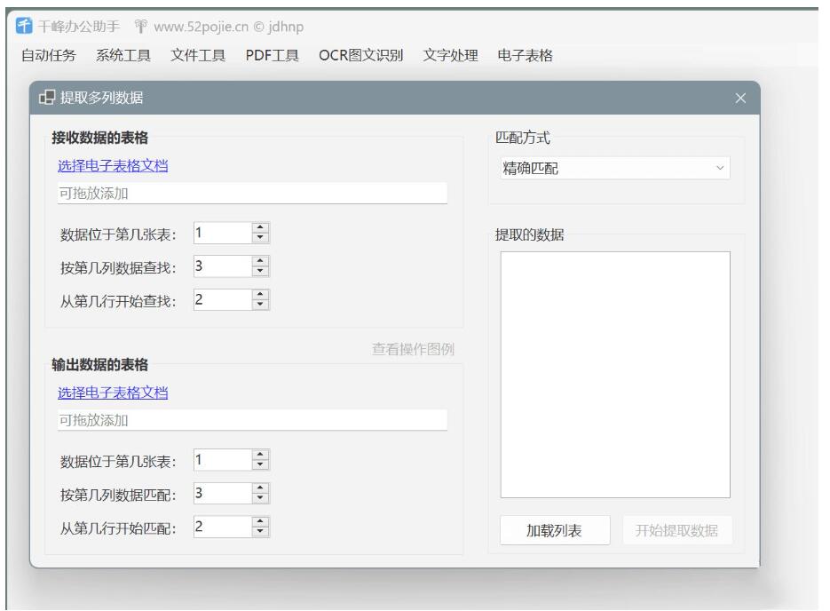Open the 自动任务 menu

coord(48,55)
